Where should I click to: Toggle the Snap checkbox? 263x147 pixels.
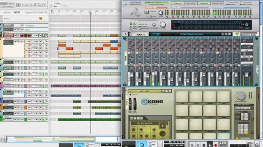51,6
